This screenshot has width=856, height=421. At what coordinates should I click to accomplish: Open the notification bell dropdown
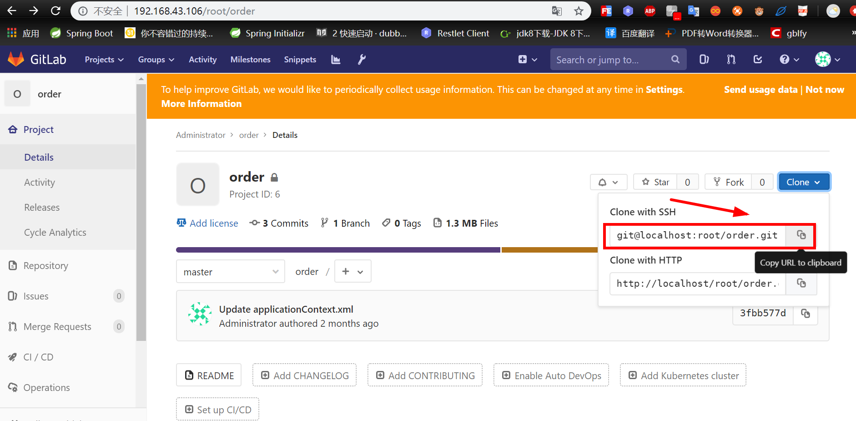609,182
